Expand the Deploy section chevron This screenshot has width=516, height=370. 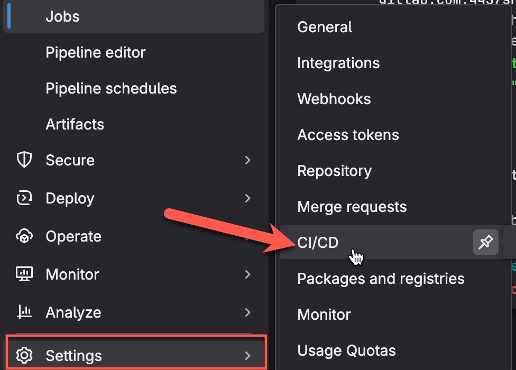(247, 198)
